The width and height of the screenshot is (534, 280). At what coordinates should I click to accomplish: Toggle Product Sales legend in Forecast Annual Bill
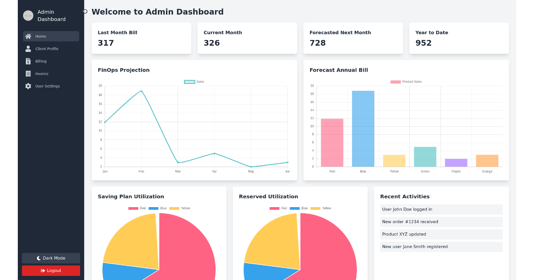406,81
